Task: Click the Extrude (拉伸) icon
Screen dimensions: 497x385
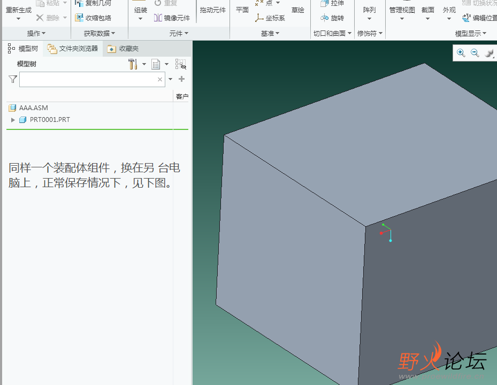Action: [x=324, y=3]
